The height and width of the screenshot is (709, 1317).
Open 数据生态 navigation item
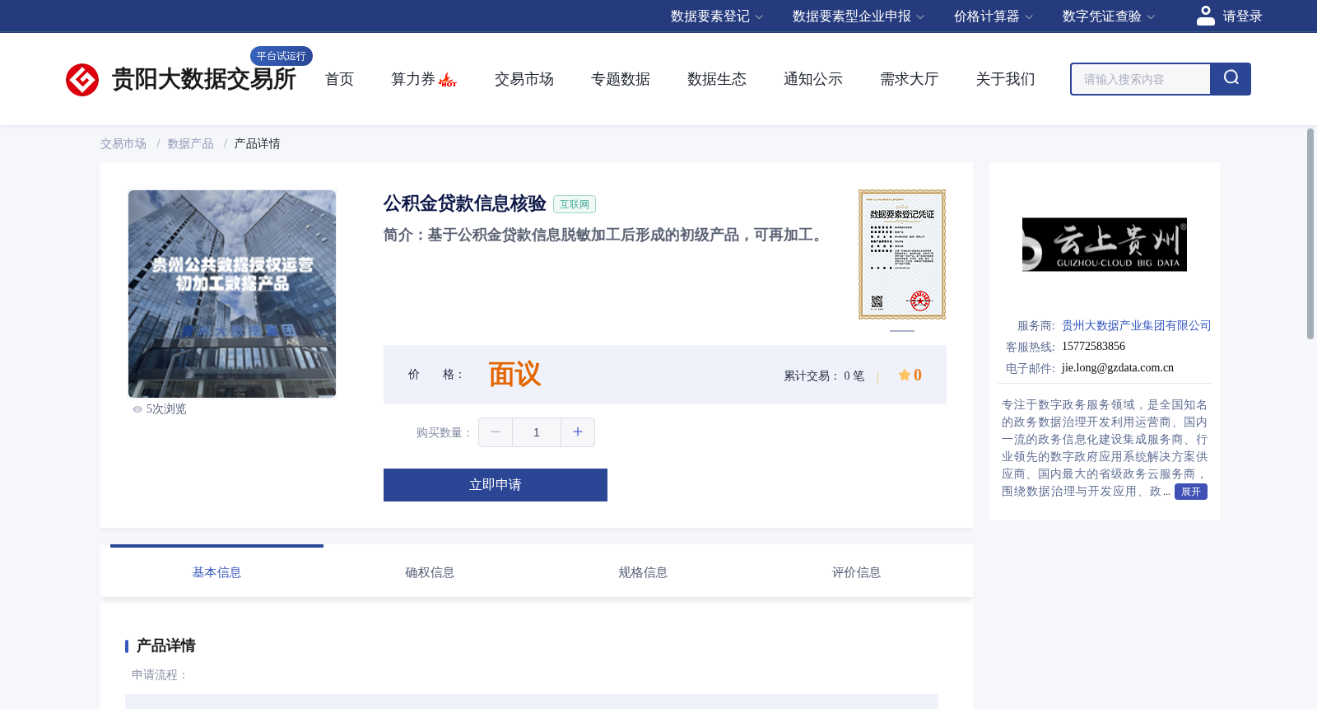click(717, 79)
